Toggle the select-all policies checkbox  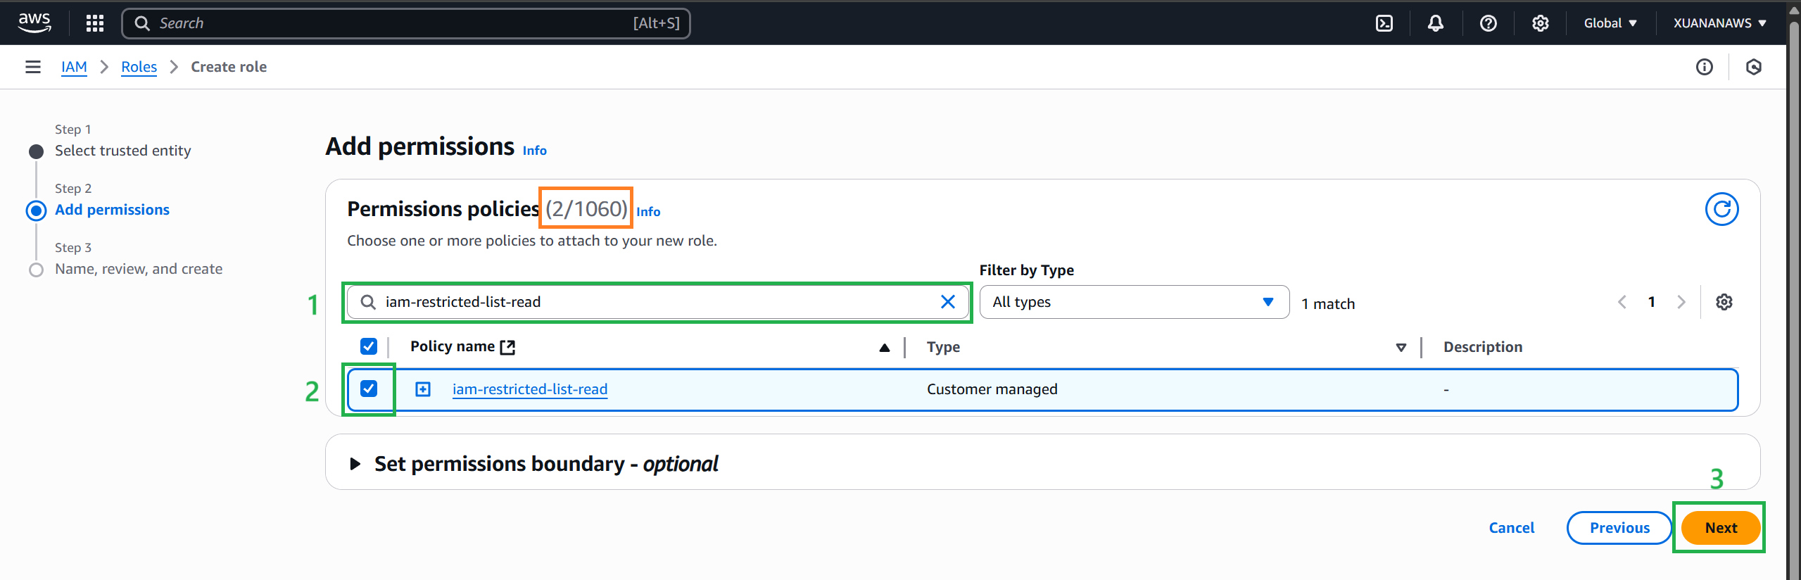coord(369,346)
